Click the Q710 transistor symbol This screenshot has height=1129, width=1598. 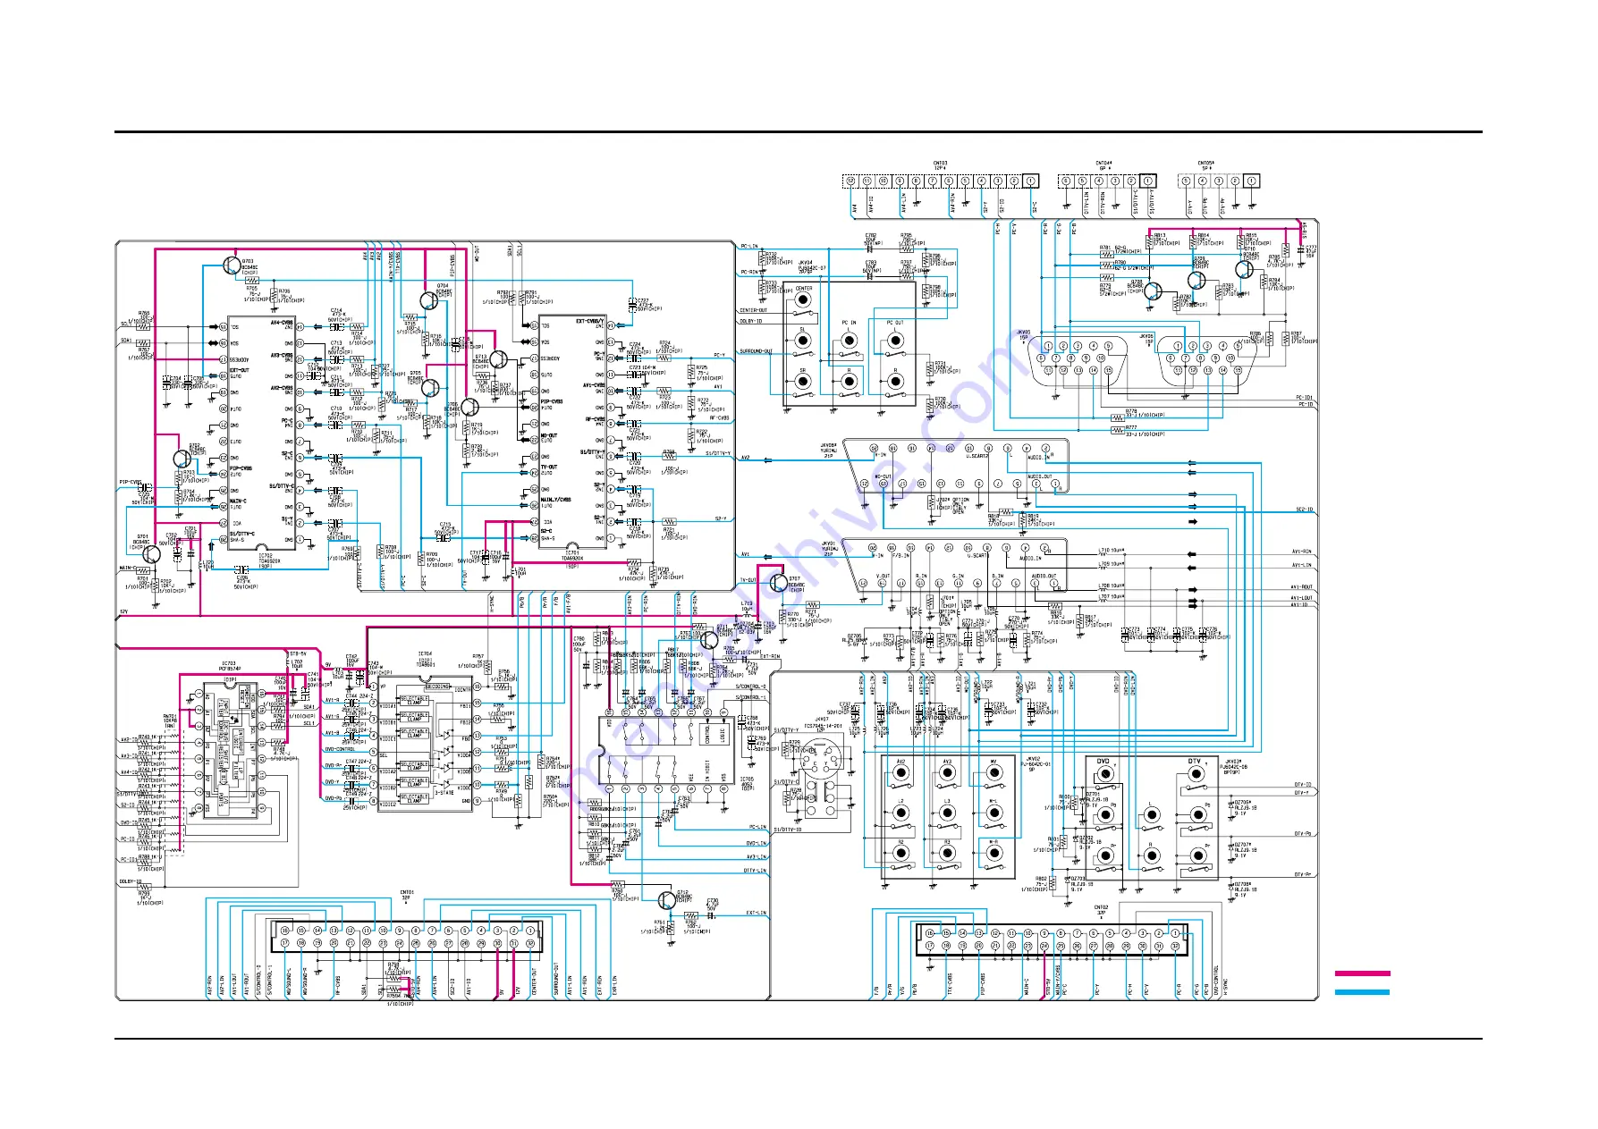(x=1245, y=268)
